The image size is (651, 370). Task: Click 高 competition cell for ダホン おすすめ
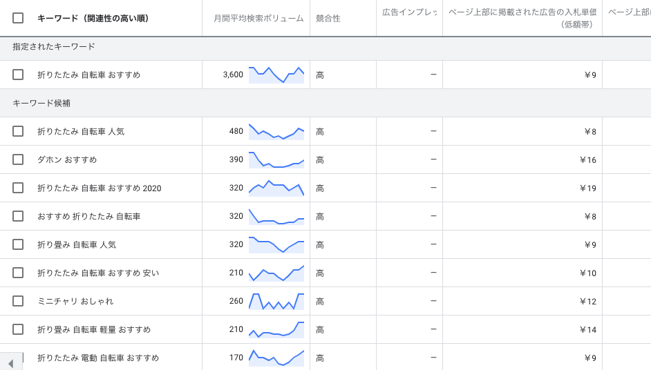320,160
